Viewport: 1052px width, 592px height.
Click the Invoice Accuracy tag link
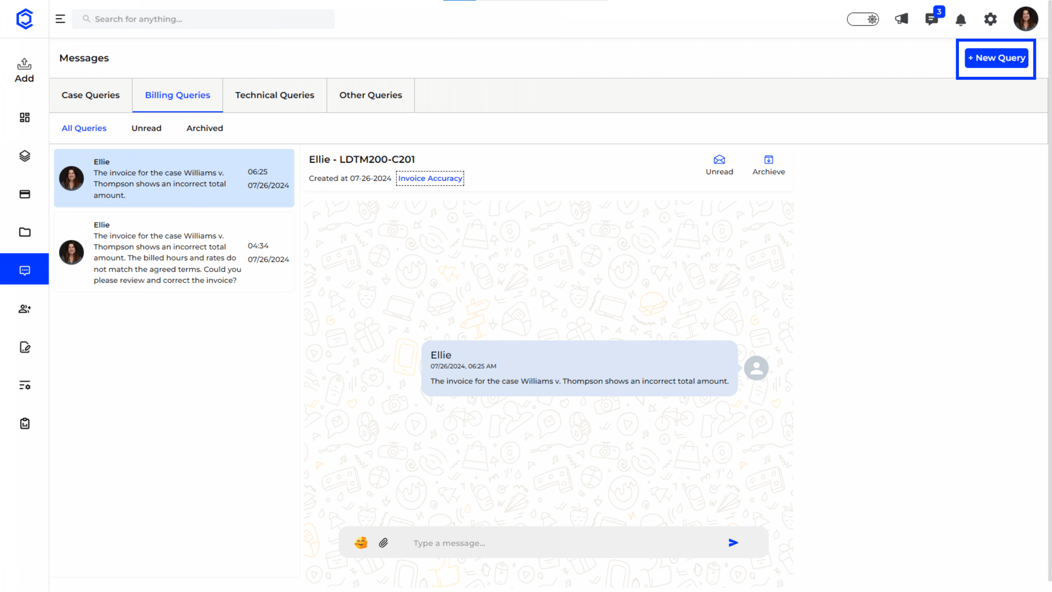pyautogui.click(x=430, y=178)
